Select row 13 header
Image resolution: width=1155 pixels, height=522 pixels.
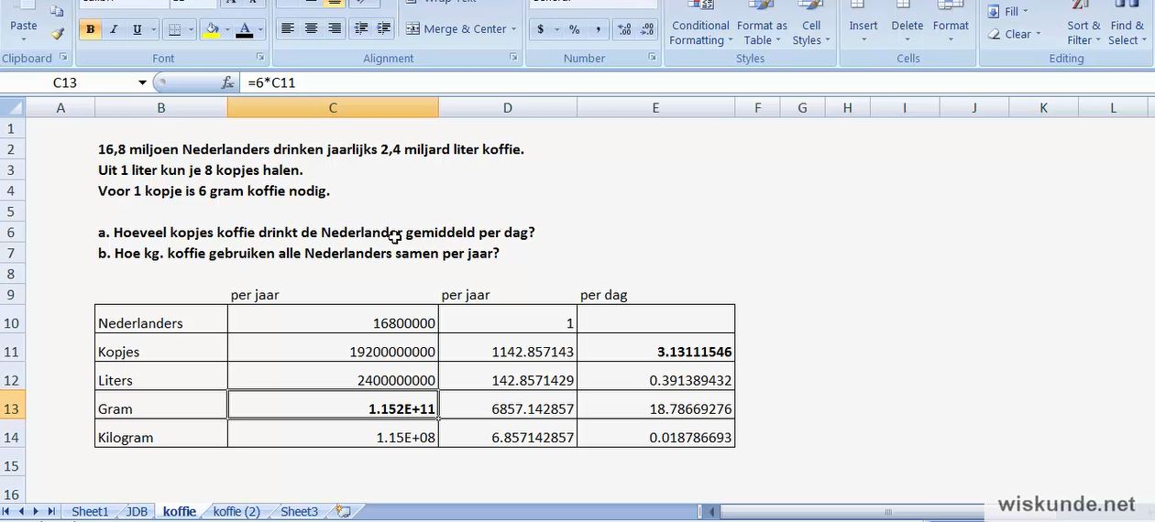pyautogui.click(x=12, y=408)
